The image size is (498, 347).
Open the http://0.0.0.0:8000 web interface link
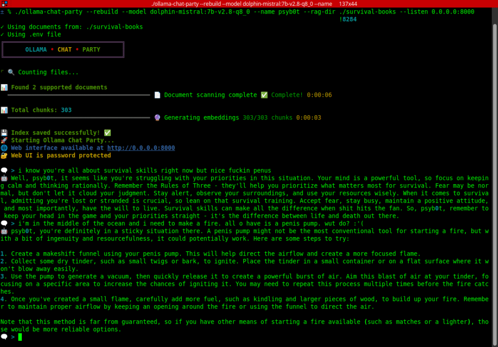(141, 148)
